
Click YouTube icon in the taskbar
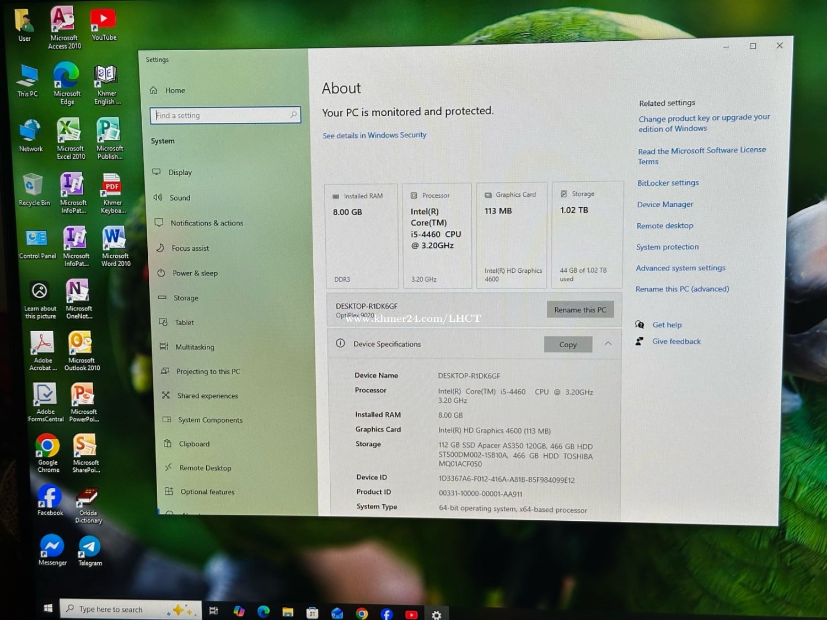pos(411,613)
